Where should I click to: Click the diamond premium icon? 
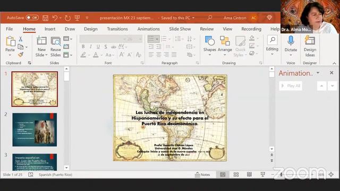click(269, 18)
